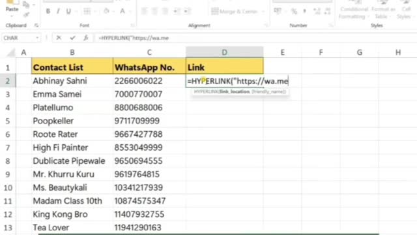Click link_location in the formula tooltip

235,91
